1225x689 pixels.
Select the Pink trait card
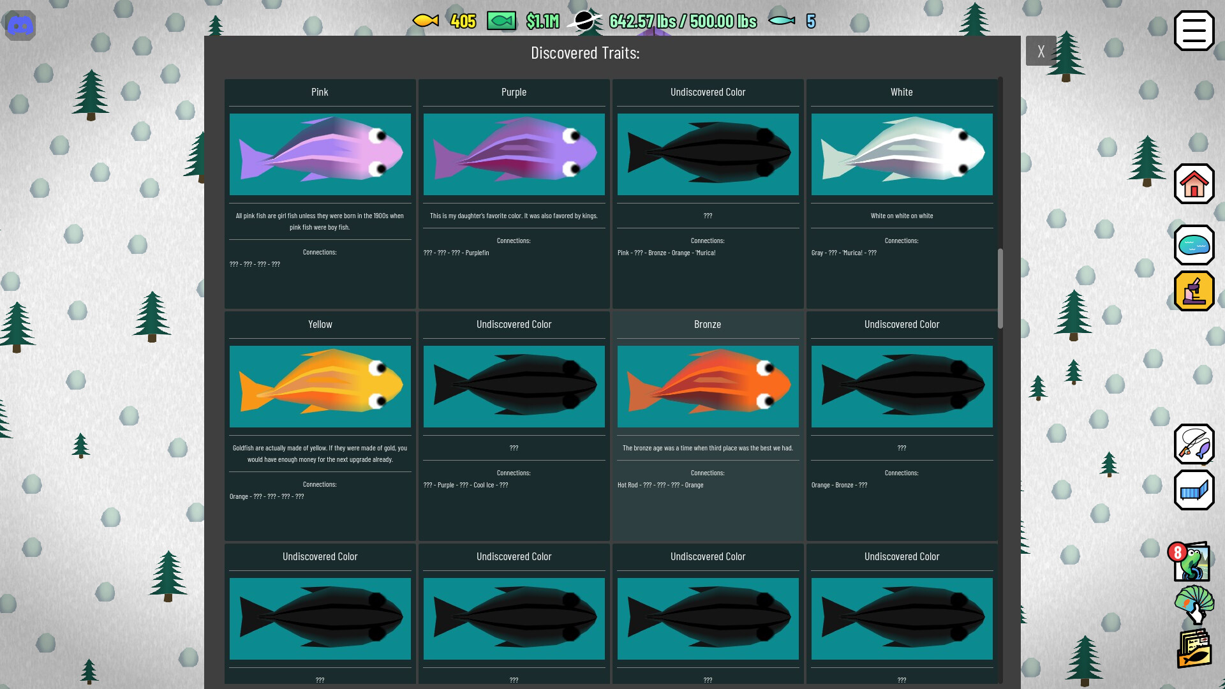coord(319,191)
